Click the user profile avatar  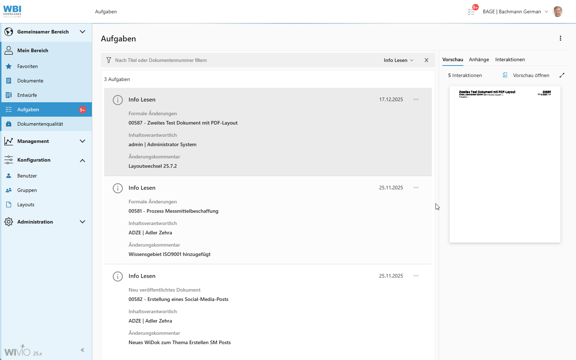click(x=557, y=12)
